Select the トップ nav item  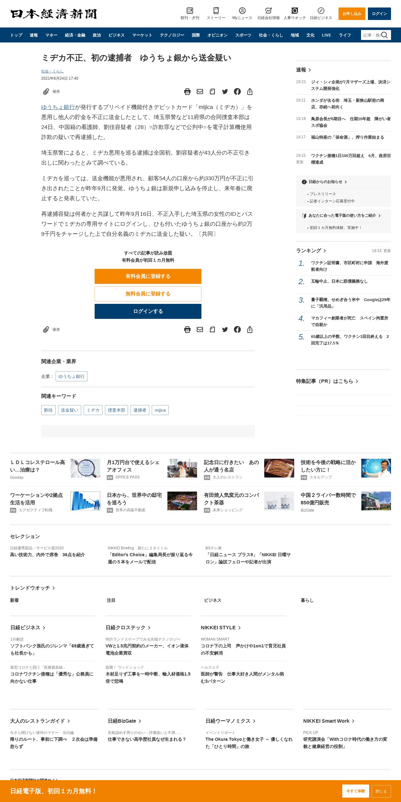[16, 35]
